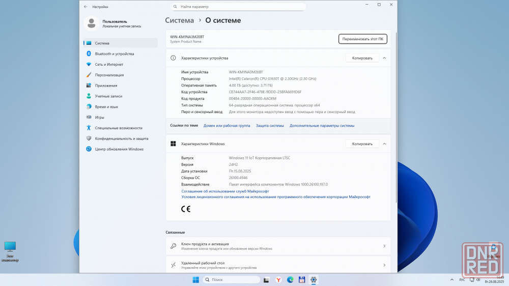Open Task View on the taskbar

coord(266,279)
